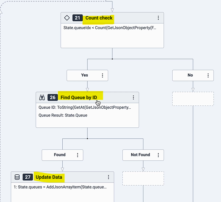
Task: Click the database icon on Update Data node
Action: 17,177
